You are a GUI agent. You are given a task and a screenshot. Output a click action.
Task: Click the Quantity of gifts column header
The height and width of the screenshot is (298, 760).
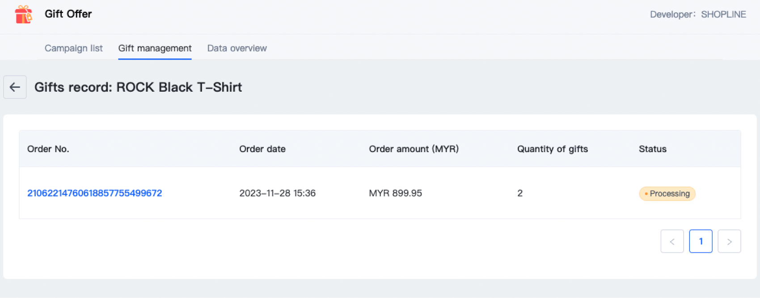click(552, 149)
